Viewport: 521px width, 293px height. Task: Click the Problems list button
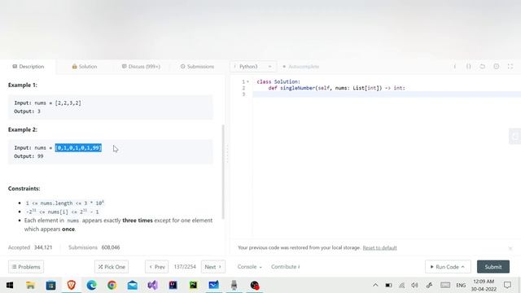(x=26, y=267)
